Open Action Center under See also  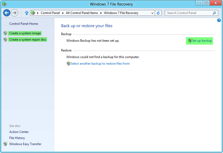pos(19,132)
